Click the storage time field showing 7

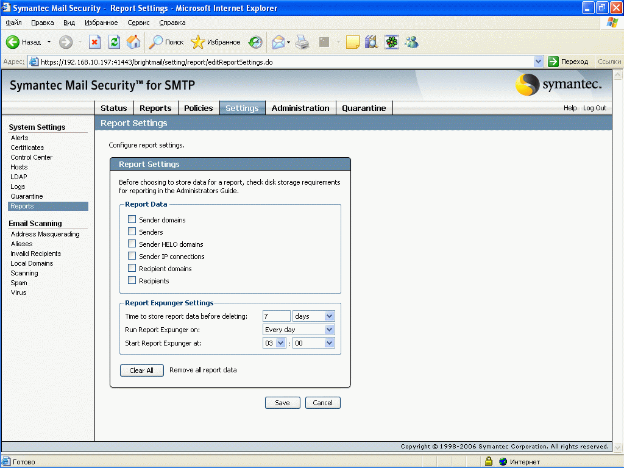click(x=277, y=316)
